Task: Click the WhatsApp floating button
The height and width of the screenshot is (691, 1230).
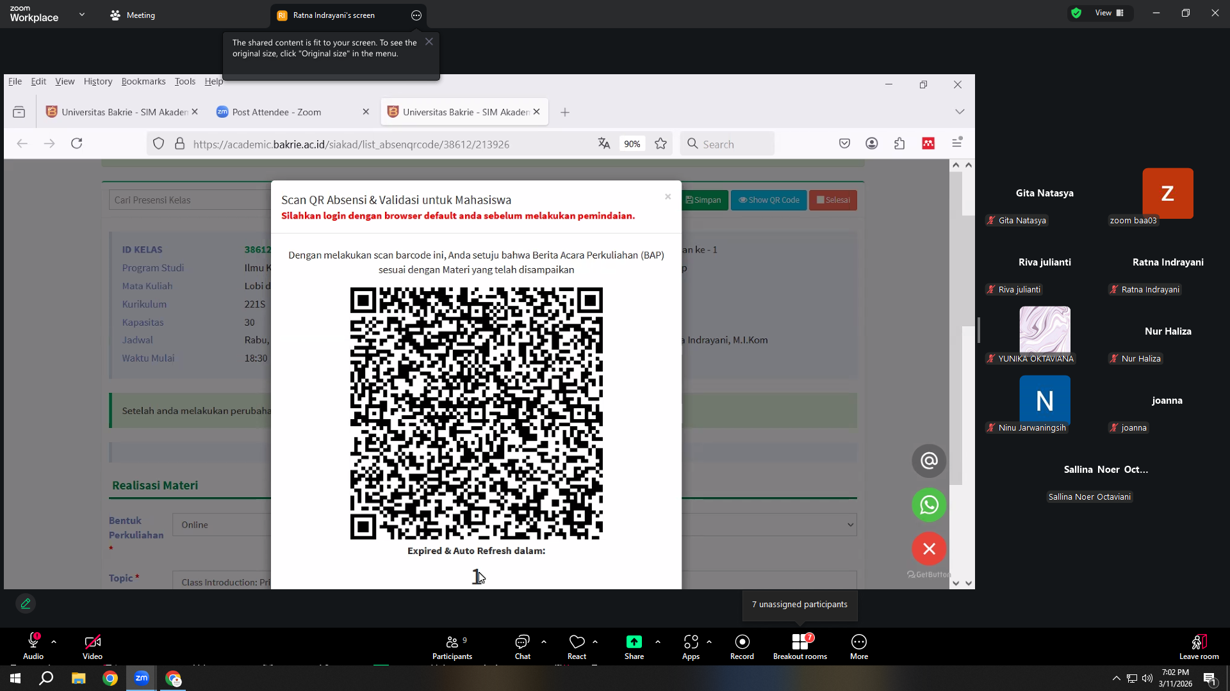Action: [x=929, y=505]
